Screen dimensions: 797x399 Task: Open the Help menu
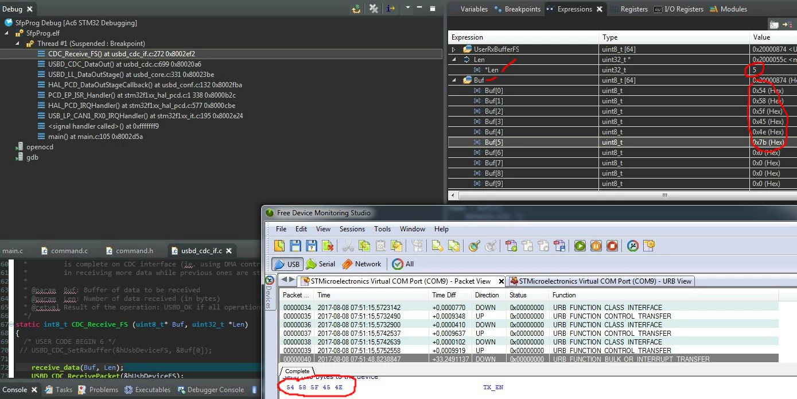point(441,229)
